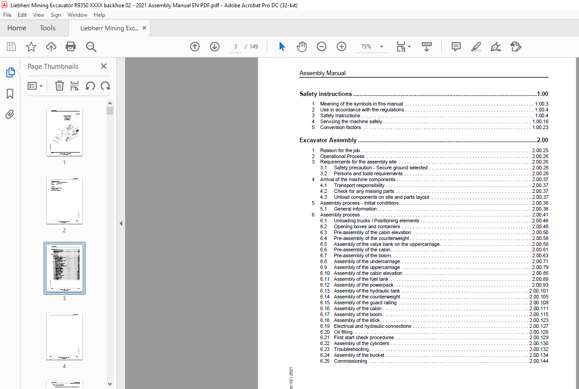Click 'Pre-assembly of the boom' entry
Screen dimensions: 579x389
tap(434, 255)
